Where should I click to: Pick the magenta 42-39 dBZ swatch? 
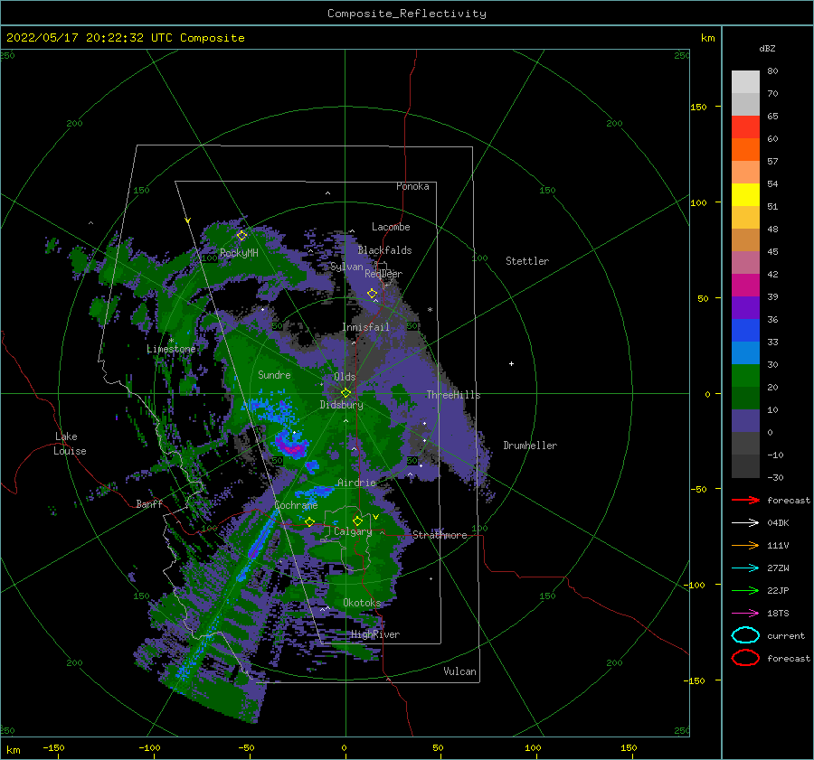pyautogui.click(x=745, y=286)
